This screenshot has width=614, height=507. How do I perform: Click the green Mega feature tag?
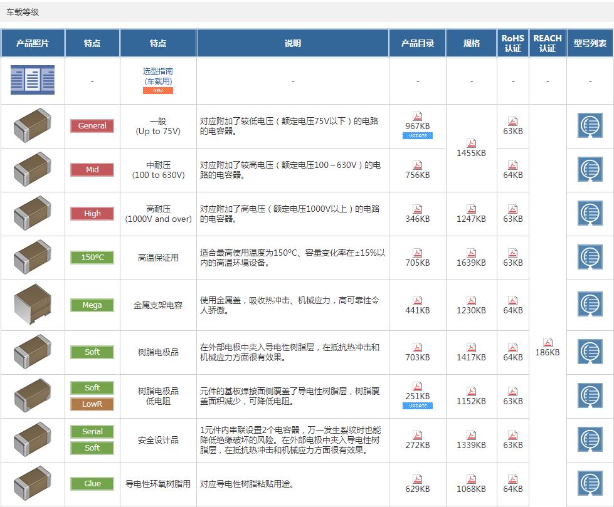[92, 305]
